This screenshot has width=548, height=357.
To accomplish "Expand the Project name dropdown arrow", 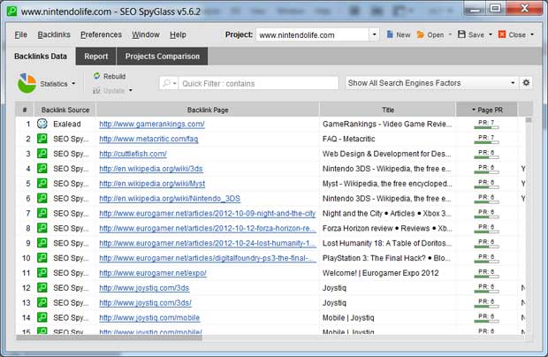I will coord(374,34).
